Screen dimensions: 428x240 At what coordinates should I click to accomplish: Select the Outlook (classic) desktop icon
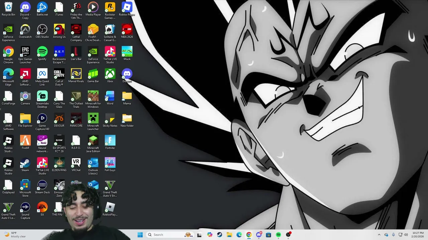coord(93,167)
